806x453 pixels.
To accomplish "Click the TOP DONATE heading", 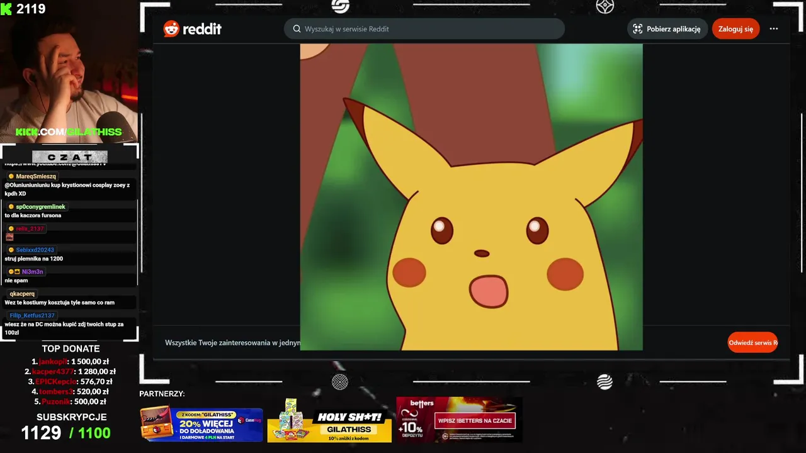I will 71,349.
